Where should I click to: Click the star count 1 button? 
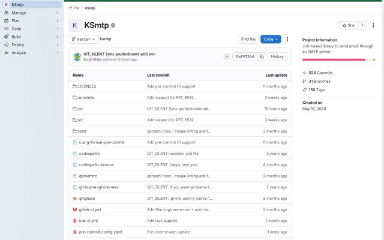coord(362,25)
